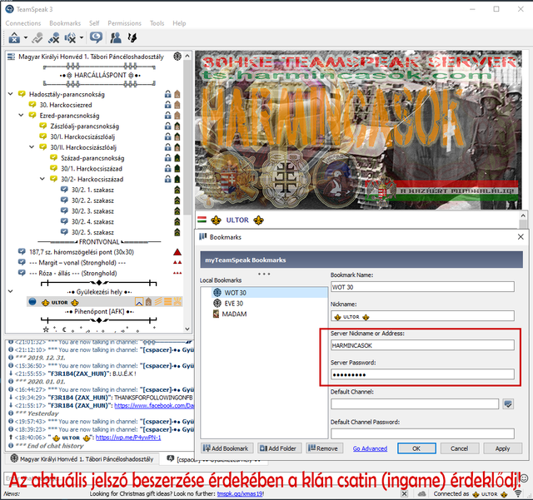Click the emoticon smiley icon by chat input

tap(525, 478)
